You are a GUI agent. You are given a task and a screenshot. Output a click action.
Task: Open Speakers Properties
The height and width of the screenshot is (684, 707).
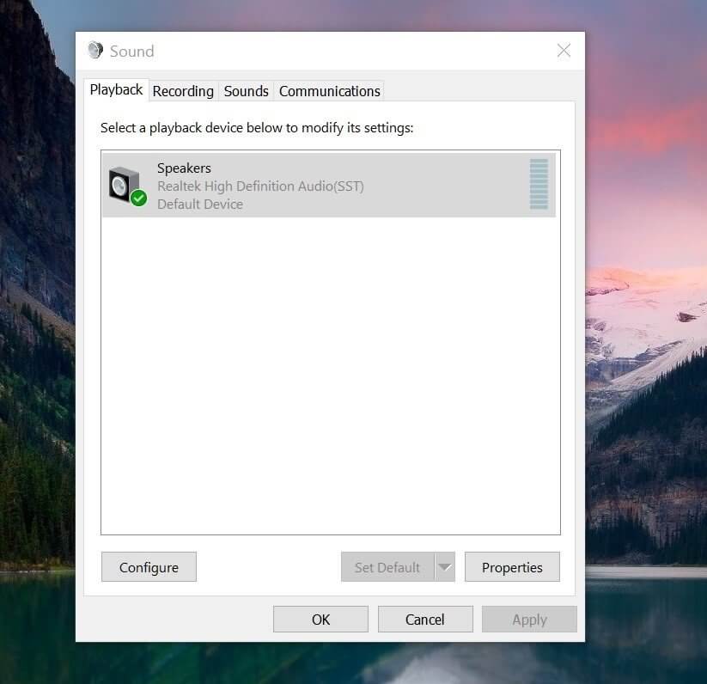tap(512, 567)
